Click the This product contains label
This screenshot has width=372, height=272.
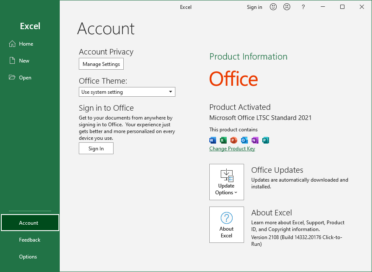point(233,130)
